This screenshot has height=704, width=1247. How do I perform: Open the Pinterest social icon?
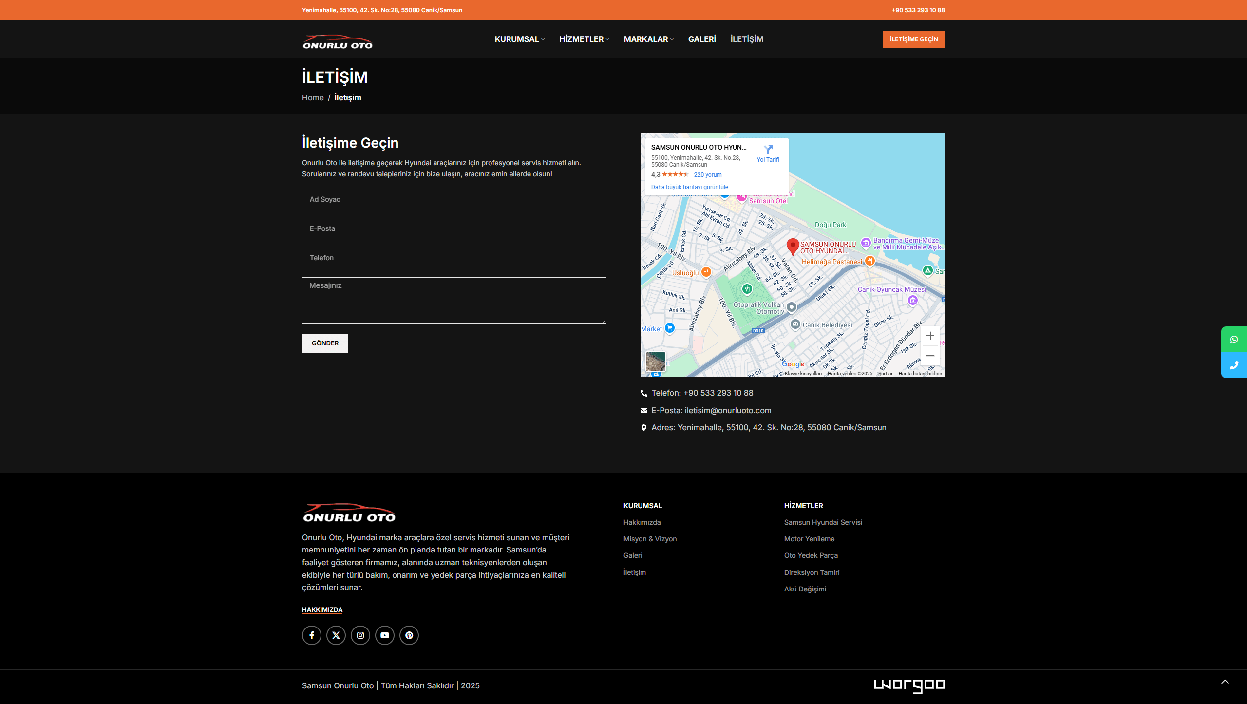point(409,635)
